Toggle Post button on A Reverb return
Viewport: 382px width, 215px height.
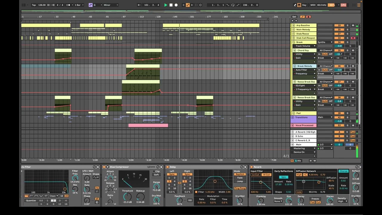click(353, 132)
